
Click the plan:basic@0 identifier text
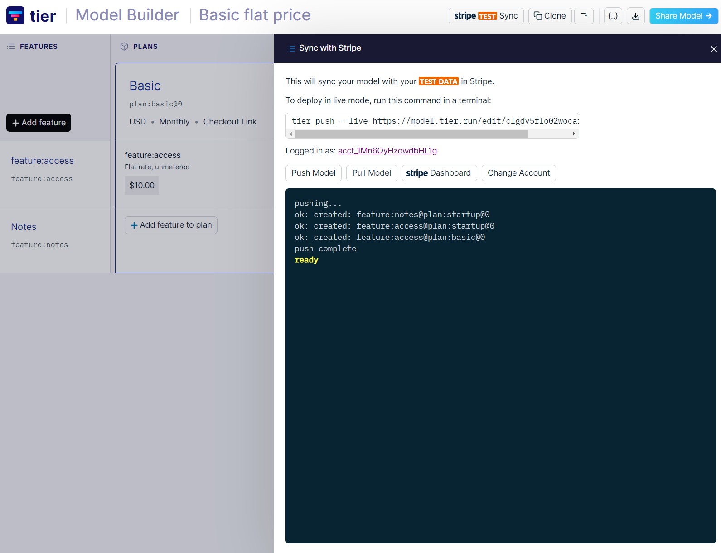click(x=155, y=104)
